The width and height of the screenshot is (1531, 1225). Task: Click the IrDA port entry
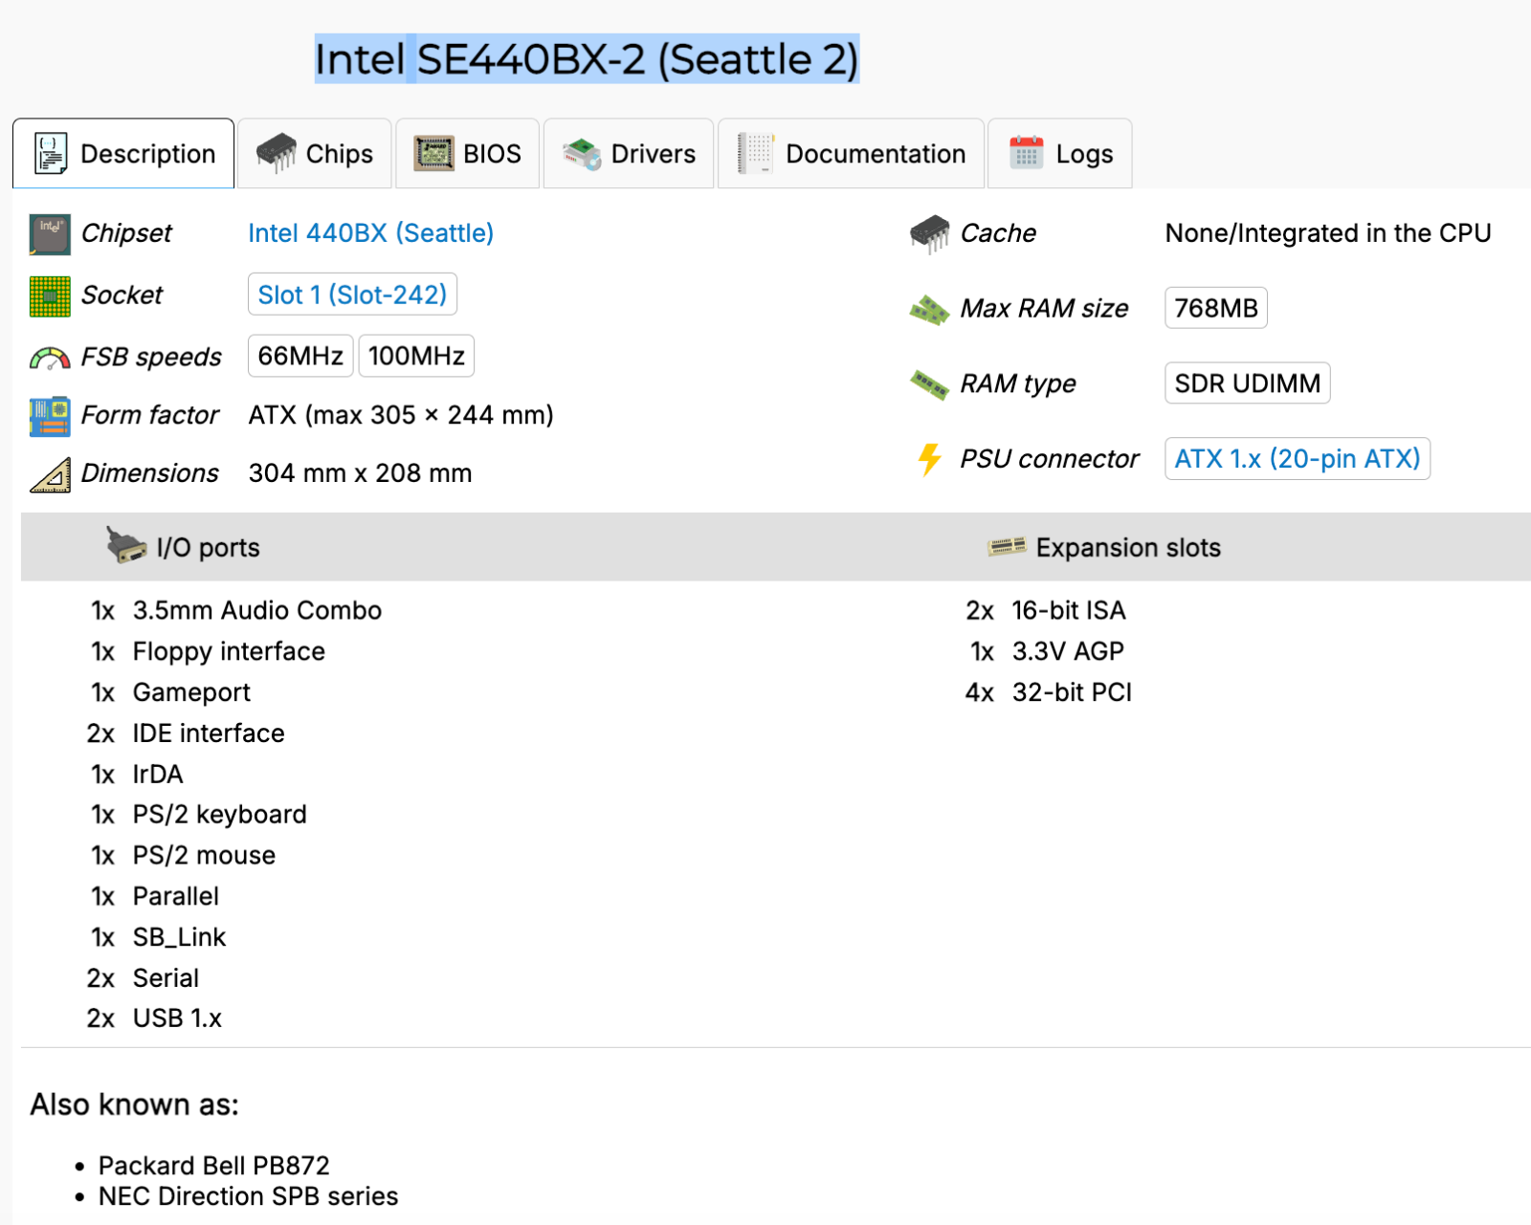(x=158, y=775)
